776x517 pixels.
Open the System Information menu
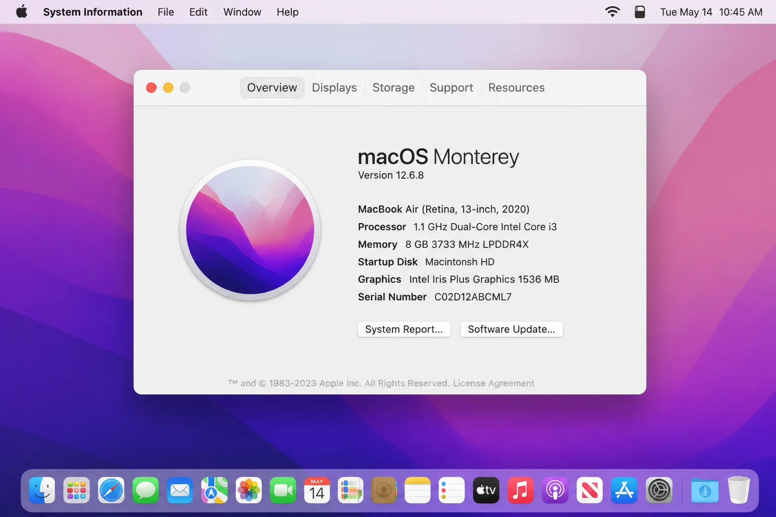coord(92,12)
